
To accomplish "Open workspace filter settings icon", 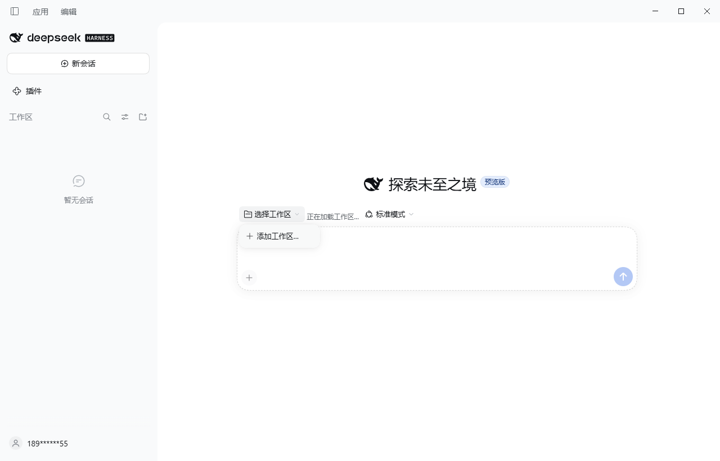I will pos(125,117).
